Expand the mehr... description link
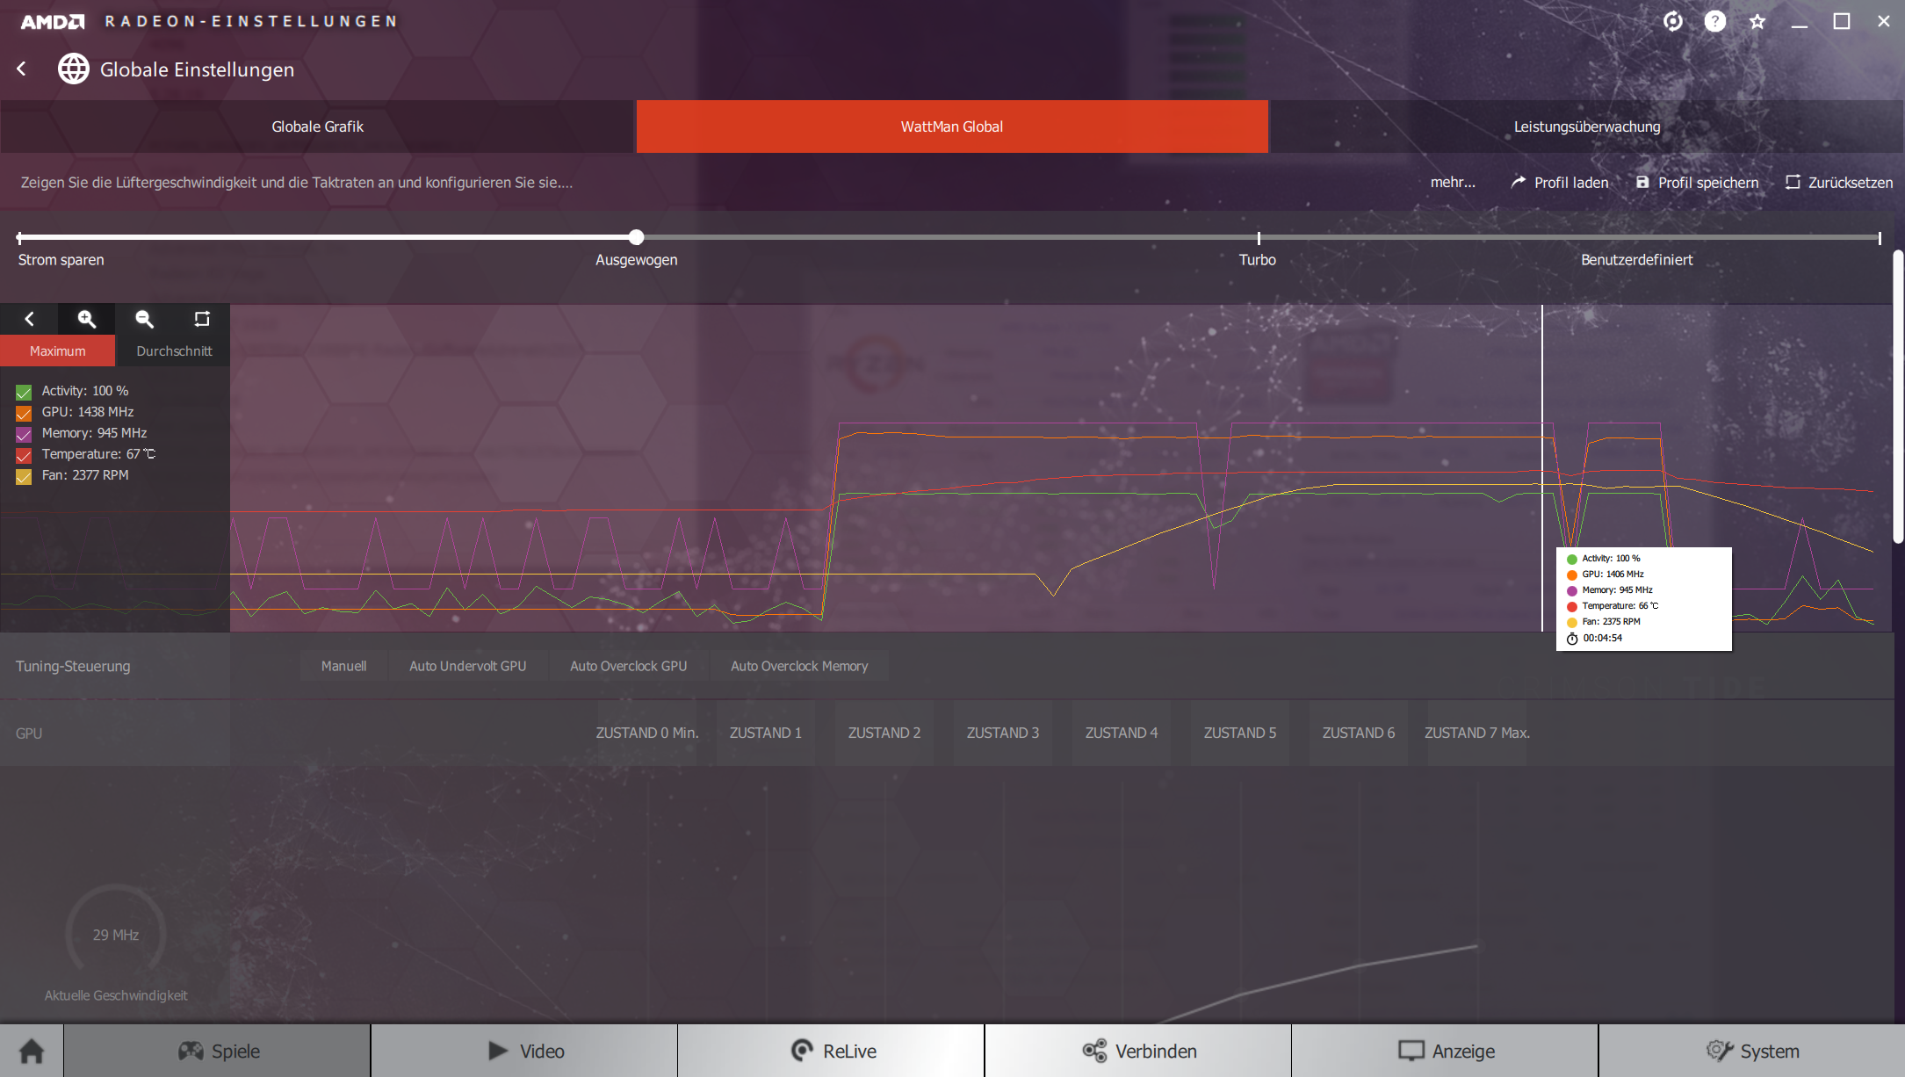The height and width of the screenshot is (1077, 1905). (1452, 183)
